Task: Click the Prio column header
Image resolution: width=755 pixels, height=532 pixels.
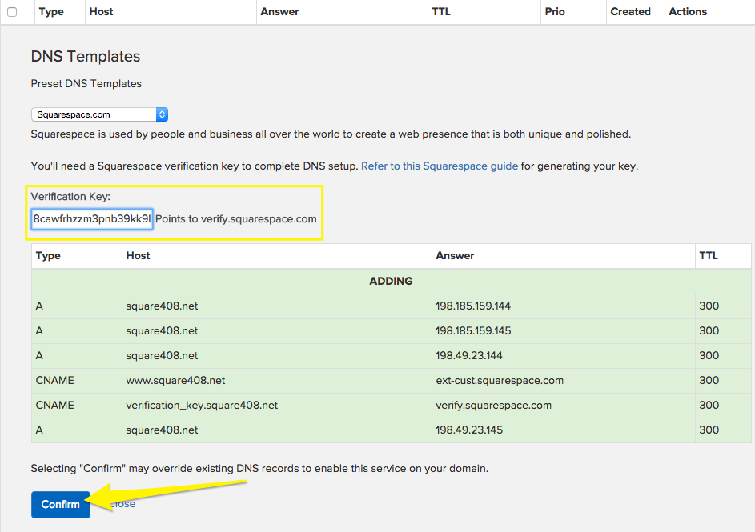Action: click(x=554, y=12)
